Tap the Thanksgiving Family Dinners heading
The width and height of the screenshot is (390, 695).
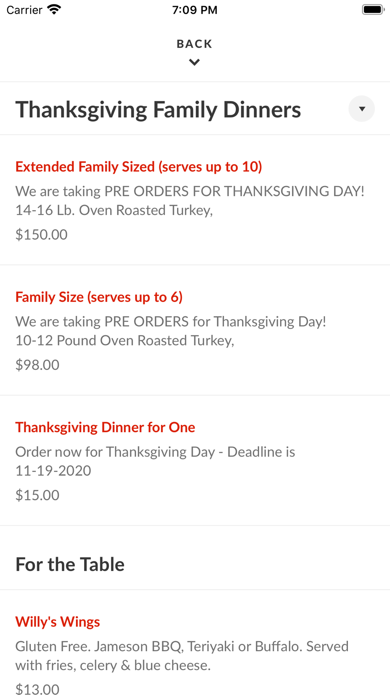pyautogui.click(x=158, y=109)
